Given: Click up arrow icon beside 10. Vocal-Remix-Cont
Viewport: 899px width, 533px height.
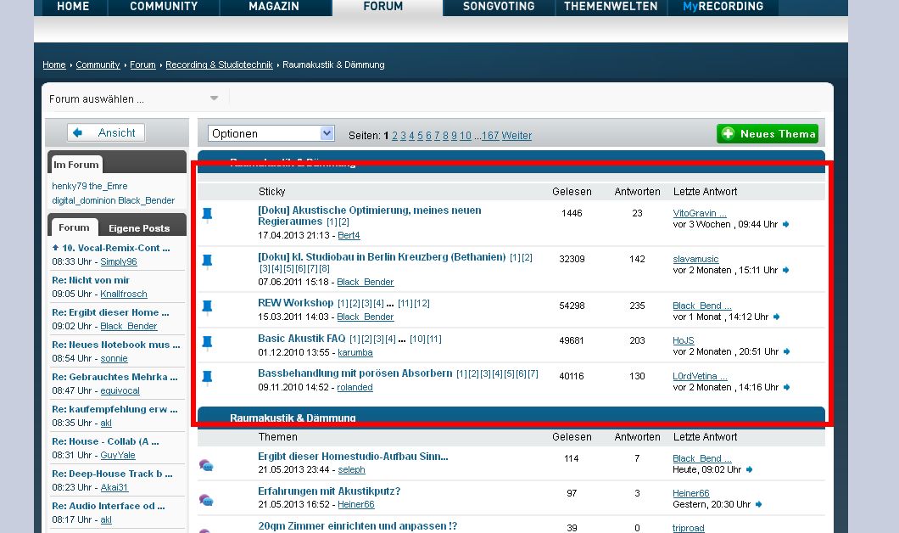Looking at the screenshot, I should tap(56, 248).
